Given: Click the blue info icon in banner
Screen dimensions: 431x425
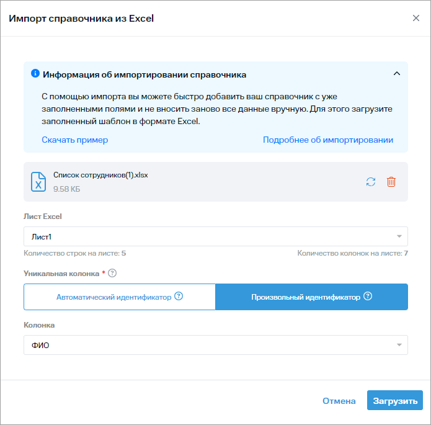Looking at the screenshot, I should point(35,74).
